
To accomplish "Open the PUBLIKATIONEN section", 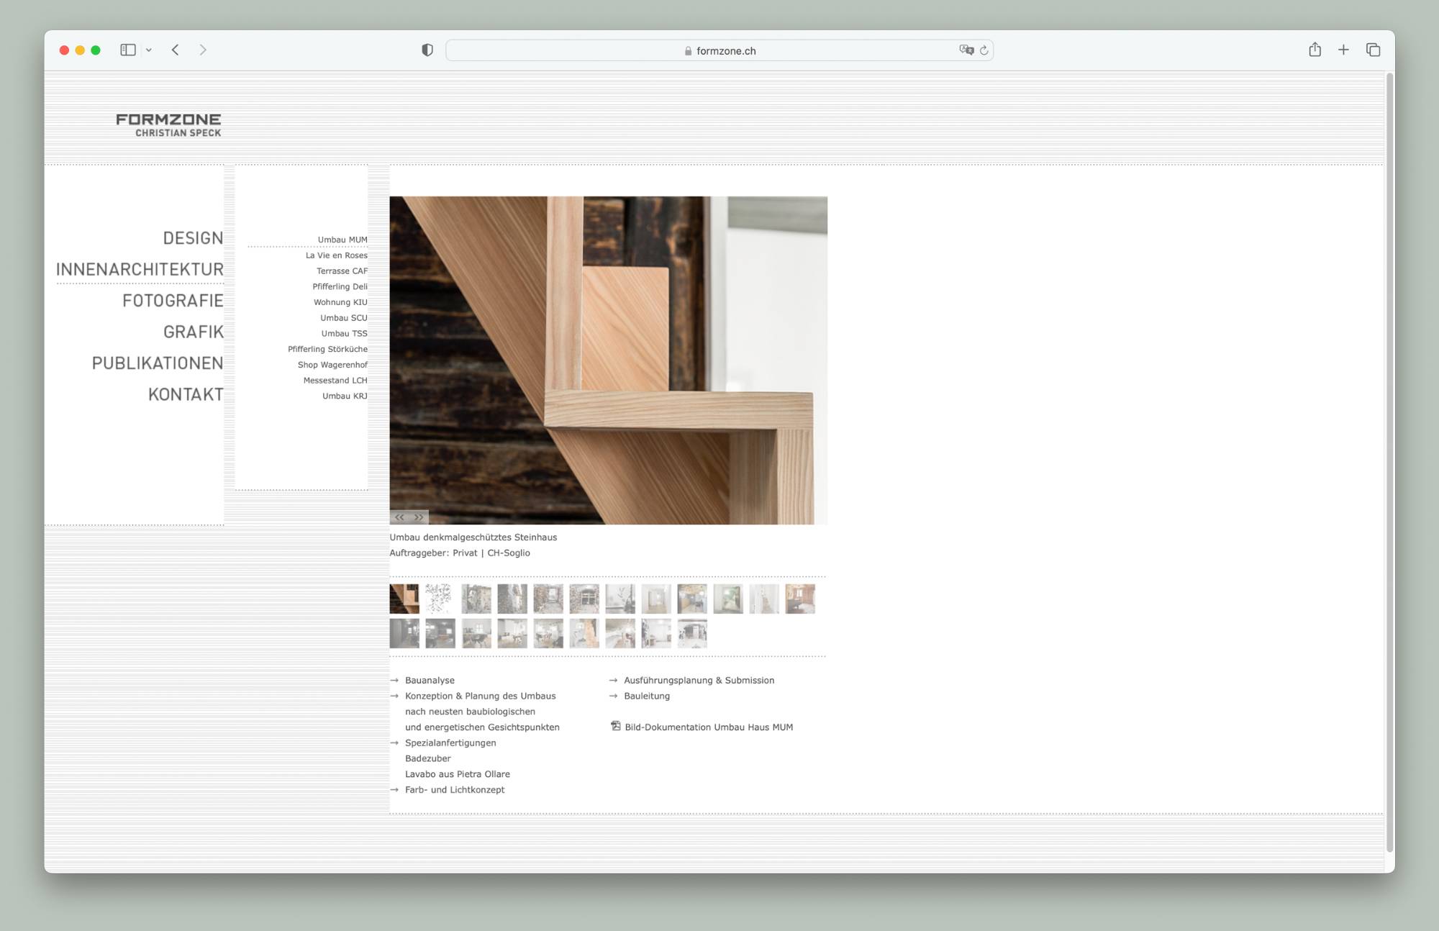I will point(158,363).
